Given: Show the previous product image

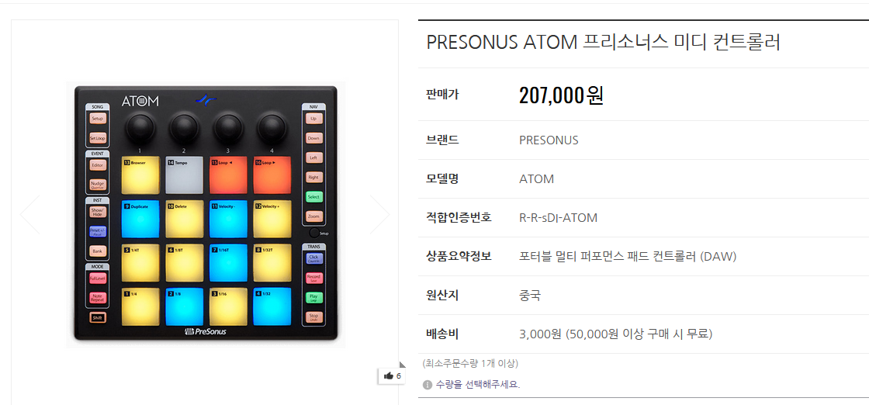Looking at the screenshot, I should click(x=29, y=214).
